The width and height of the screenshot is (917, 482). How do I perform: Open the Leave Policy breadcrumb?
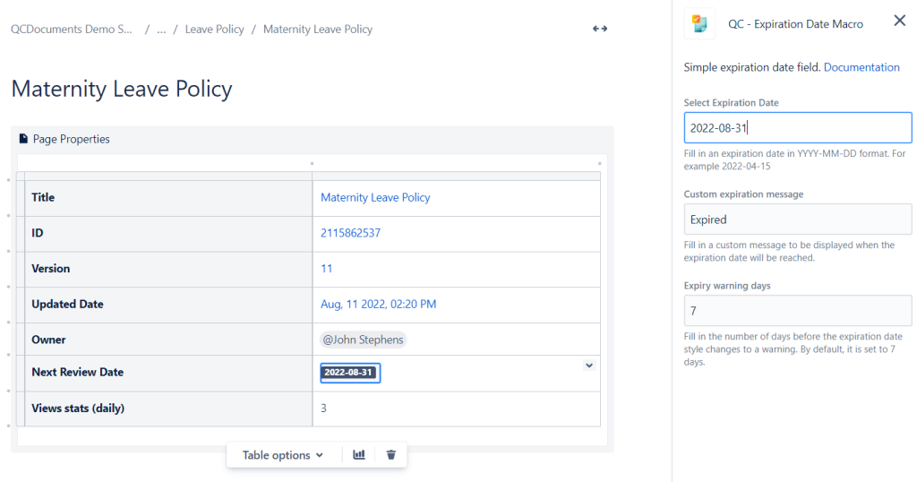click(x=215, y=30)
